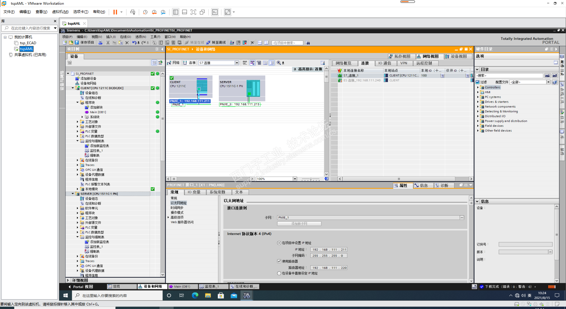Click the catalog search field
The image size is (566, 309).
(509, 76)
